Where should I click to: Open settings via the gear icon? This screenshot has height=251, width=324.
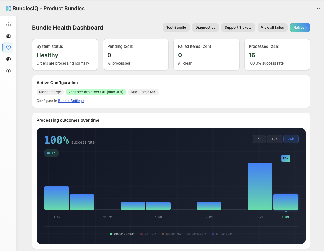click(8, 71)
